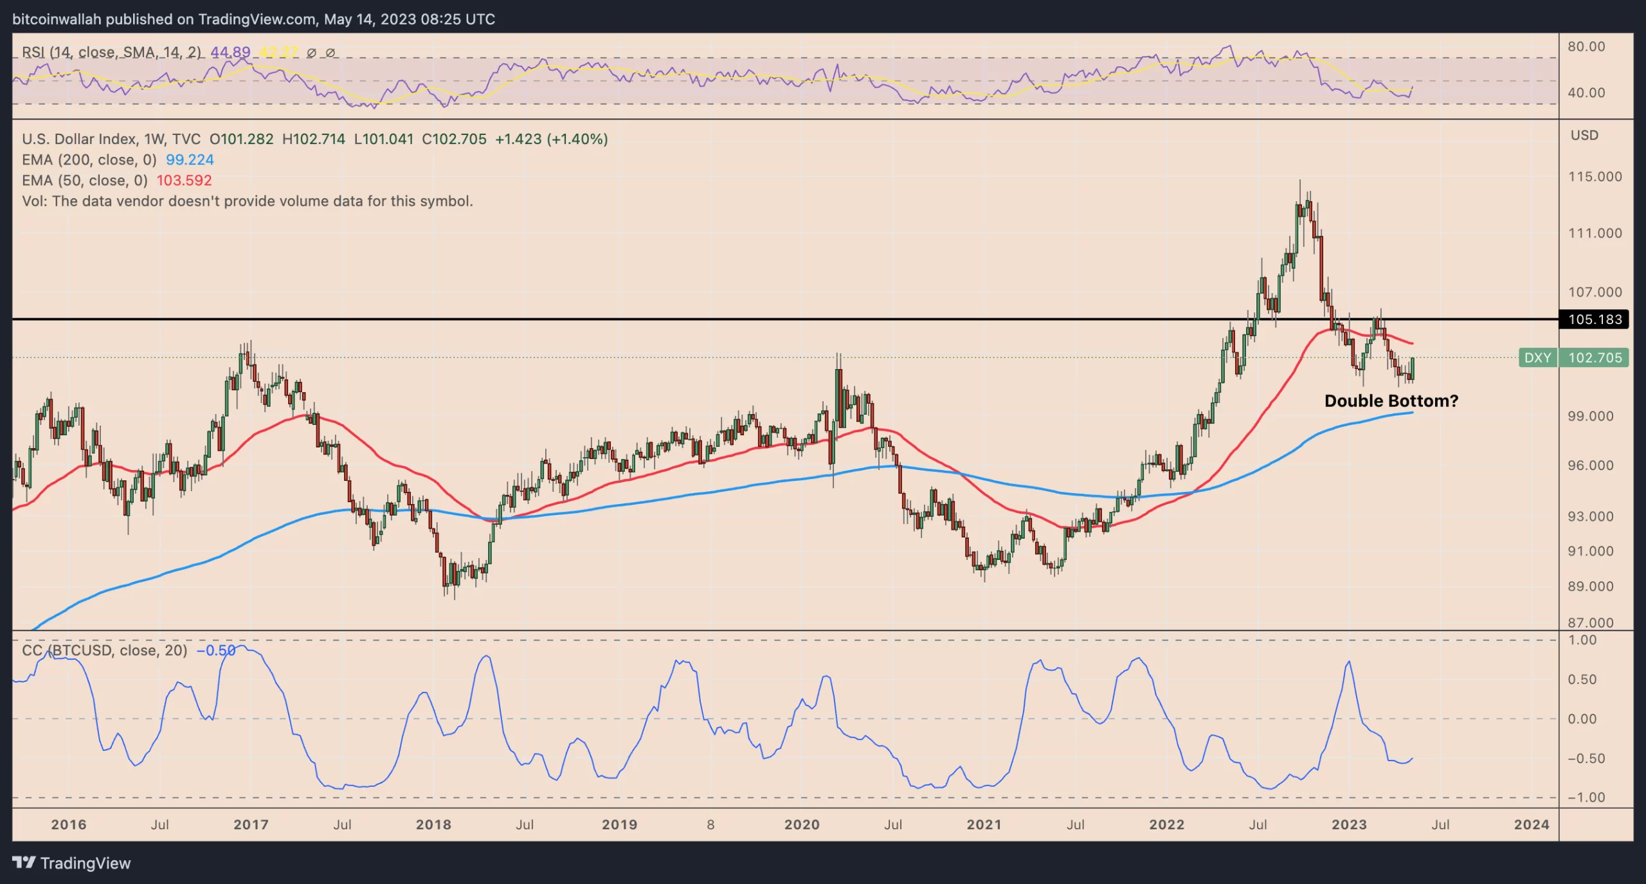Click the 115.000 price scale label

pos(1595,176)
